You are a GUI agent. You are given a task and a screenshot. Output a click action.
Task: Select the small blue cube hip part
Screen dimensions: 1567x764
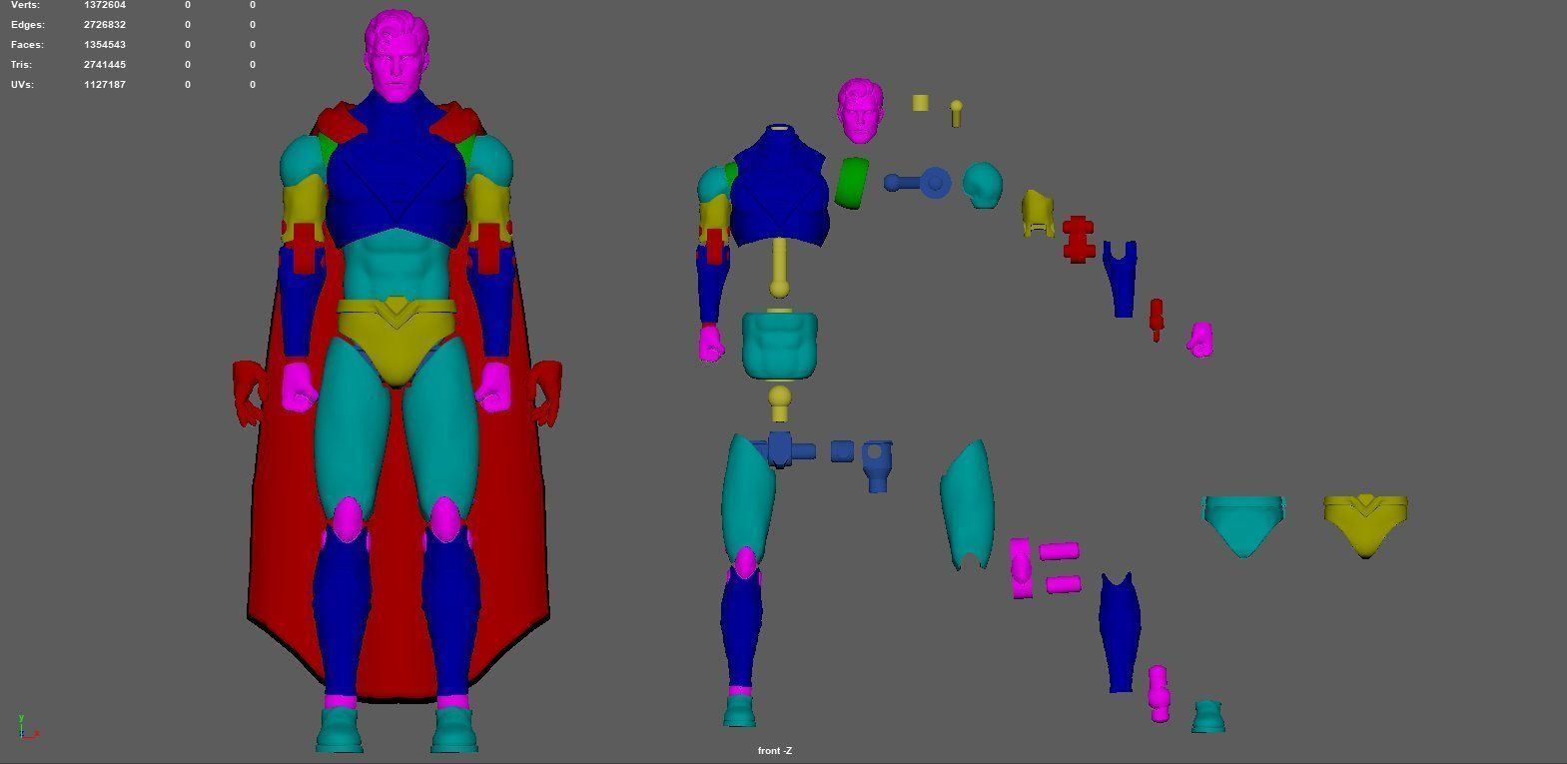coord(842,451)
